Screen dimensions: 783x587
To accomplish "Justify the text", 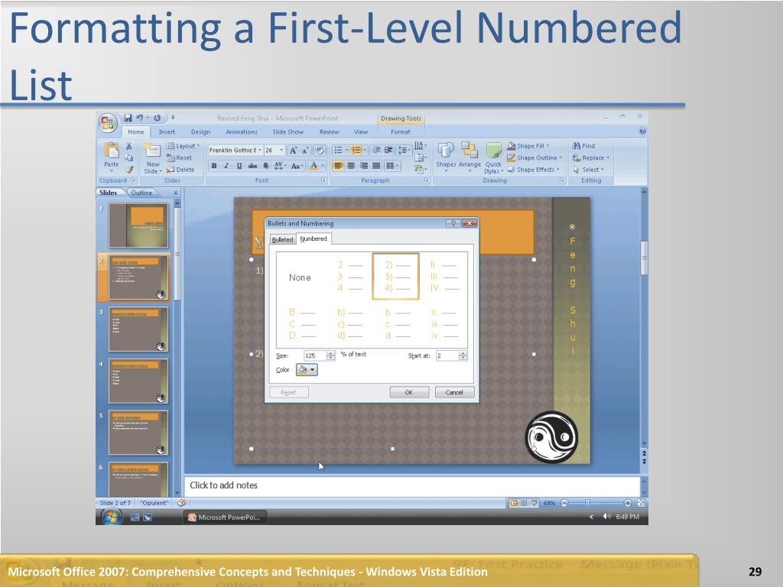I will click(x=376, y=166).
